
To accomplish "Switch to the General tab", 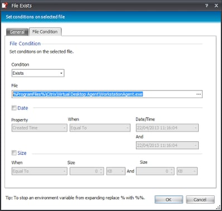I will pos(17,32).
